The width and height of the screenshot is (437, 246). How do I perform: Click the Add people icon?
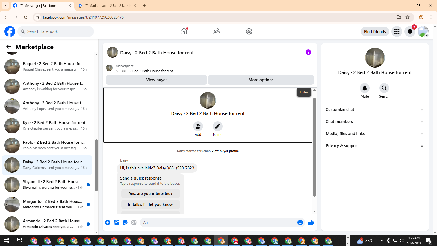click(x=198, y=126)
